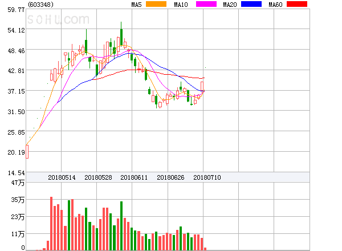Select the MA10 legend label
342x251 pixels.
[182, 5]
